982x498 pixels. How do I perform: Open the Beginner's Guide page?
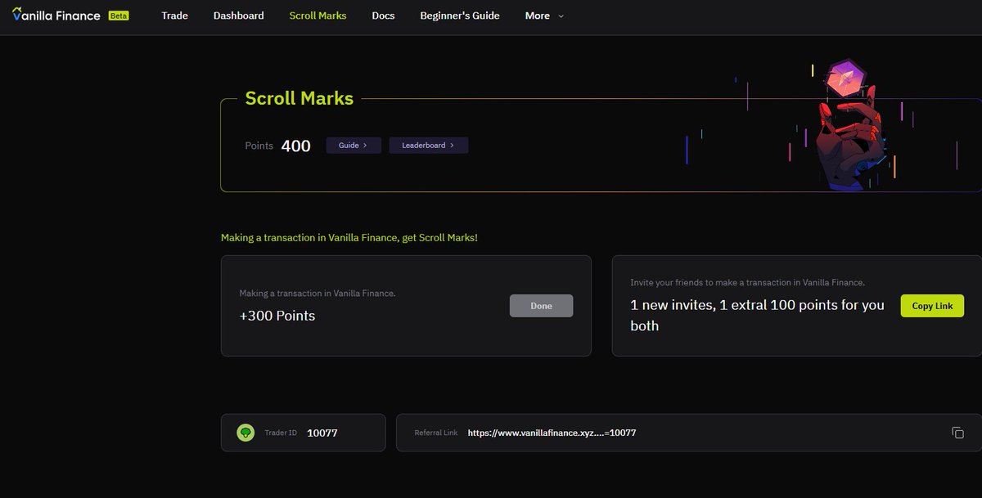coord(460,16)
